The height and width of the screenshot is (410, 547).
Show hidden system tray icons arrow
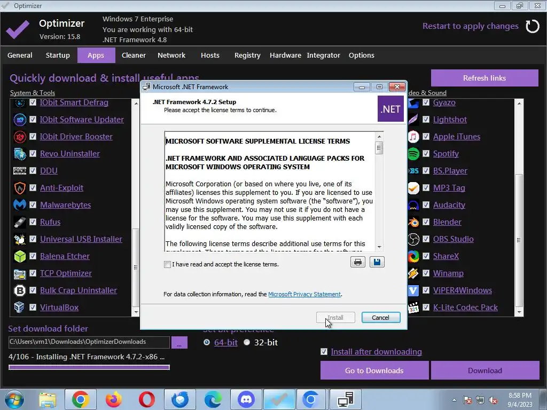(454, 400)
